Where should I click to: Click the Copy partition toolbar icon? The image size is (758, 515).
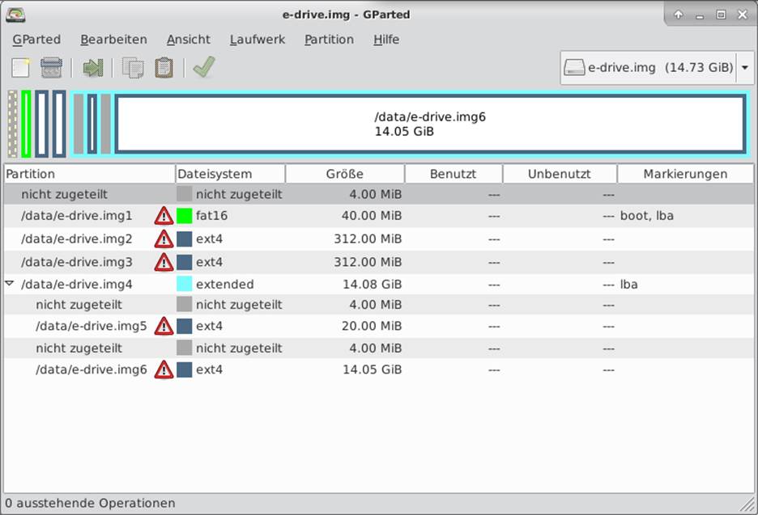pos(133,68)
